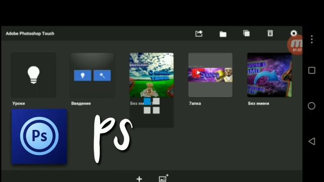Image resolution: width=324 pixels, height=182 pixels.
Task: Open the Введение tutorial tile
Action: tap(92, 75)
